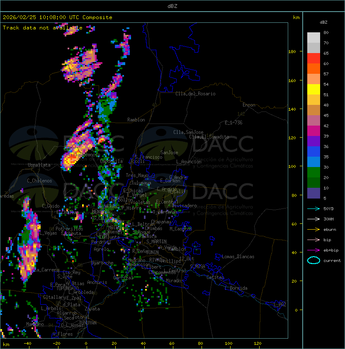This screenshot has height=349, width=345.
Task: Click the '100' tick on the vertical km axis
Action: 292,166
